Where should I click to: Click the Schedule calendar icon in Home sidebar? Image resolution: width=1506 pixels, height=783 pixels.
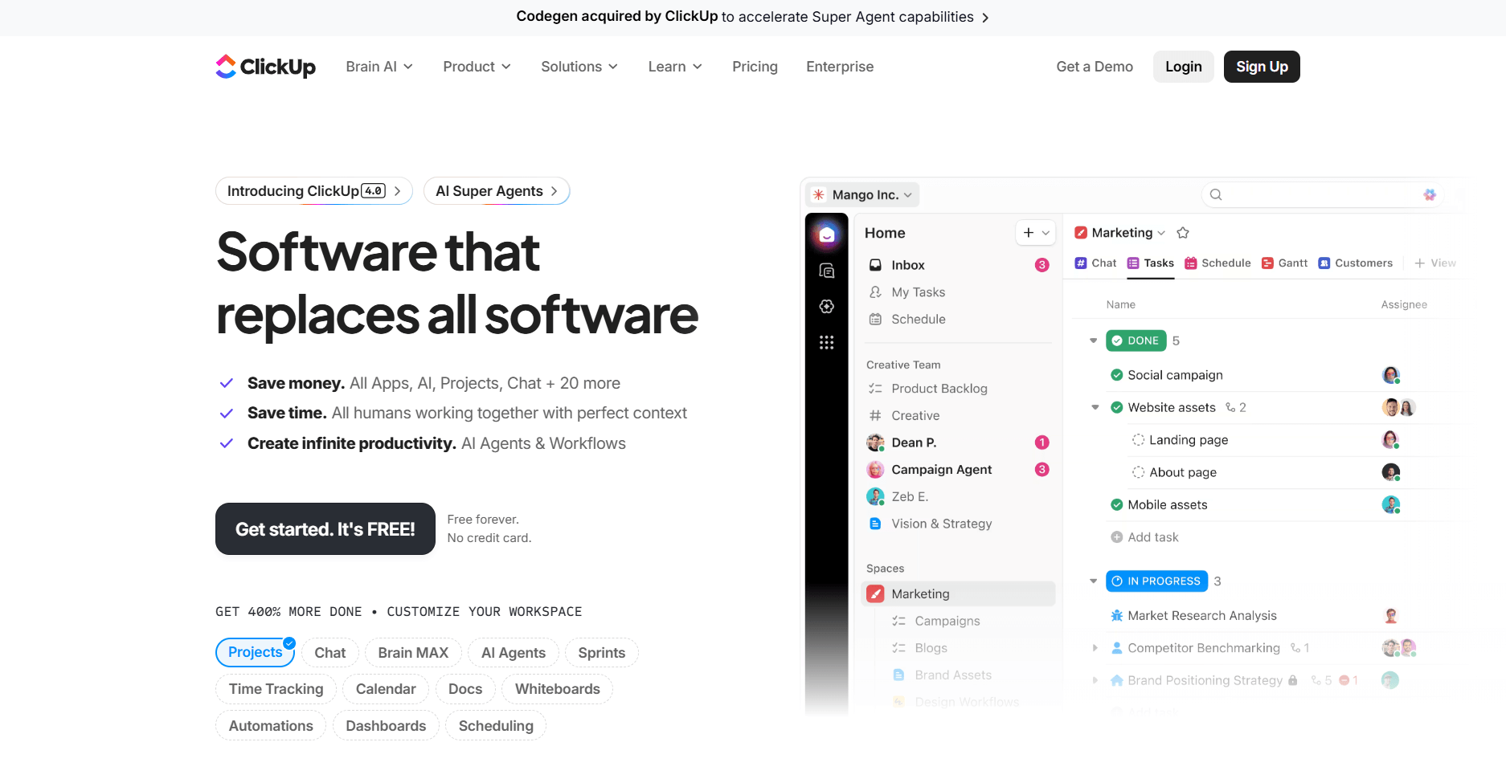[876, 319]
